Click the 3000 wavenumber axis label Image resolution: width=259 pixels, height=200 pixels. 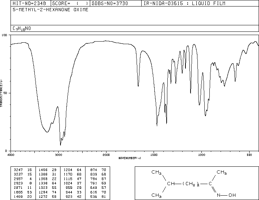tap(58, 155)
